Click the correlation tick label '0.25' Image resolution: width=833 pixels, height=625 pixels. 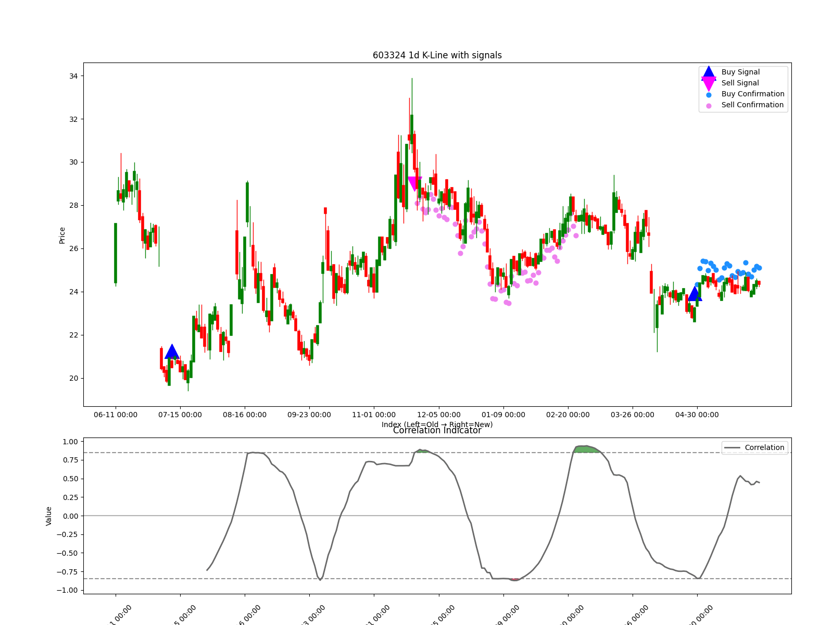[x=70, y=497]
